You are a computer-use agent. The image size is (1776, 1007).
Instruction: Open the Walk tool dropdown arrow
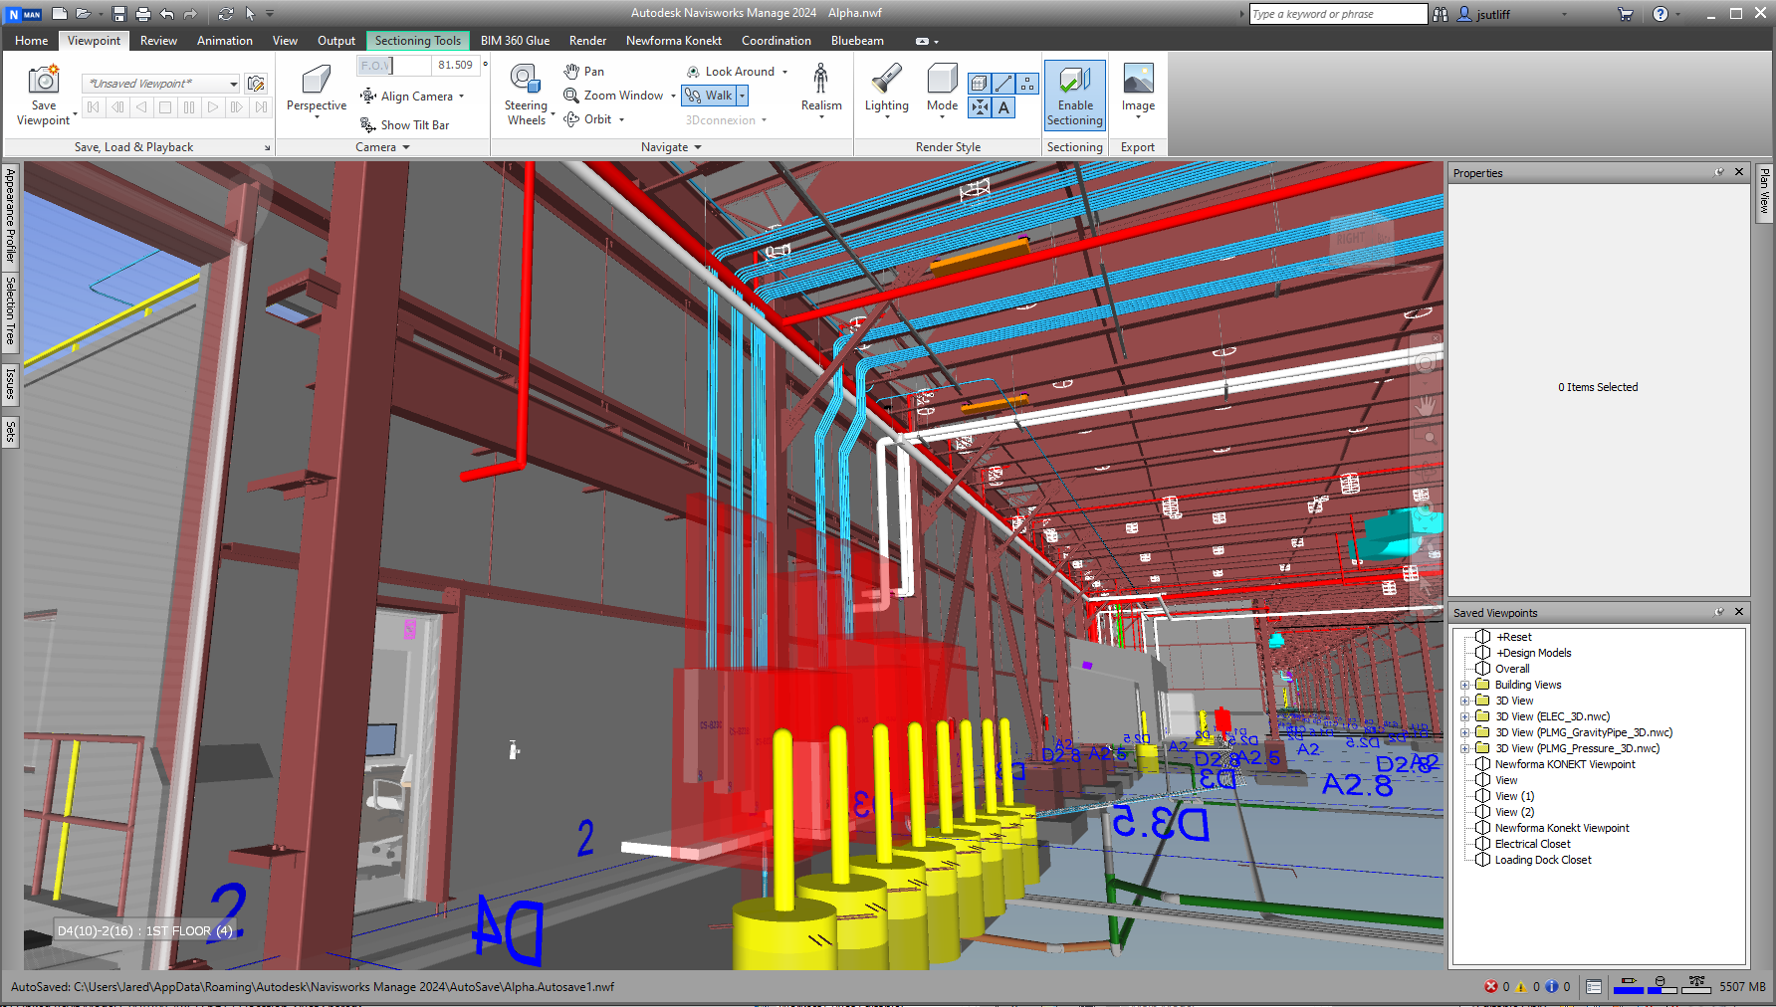[x=743, y=96]
